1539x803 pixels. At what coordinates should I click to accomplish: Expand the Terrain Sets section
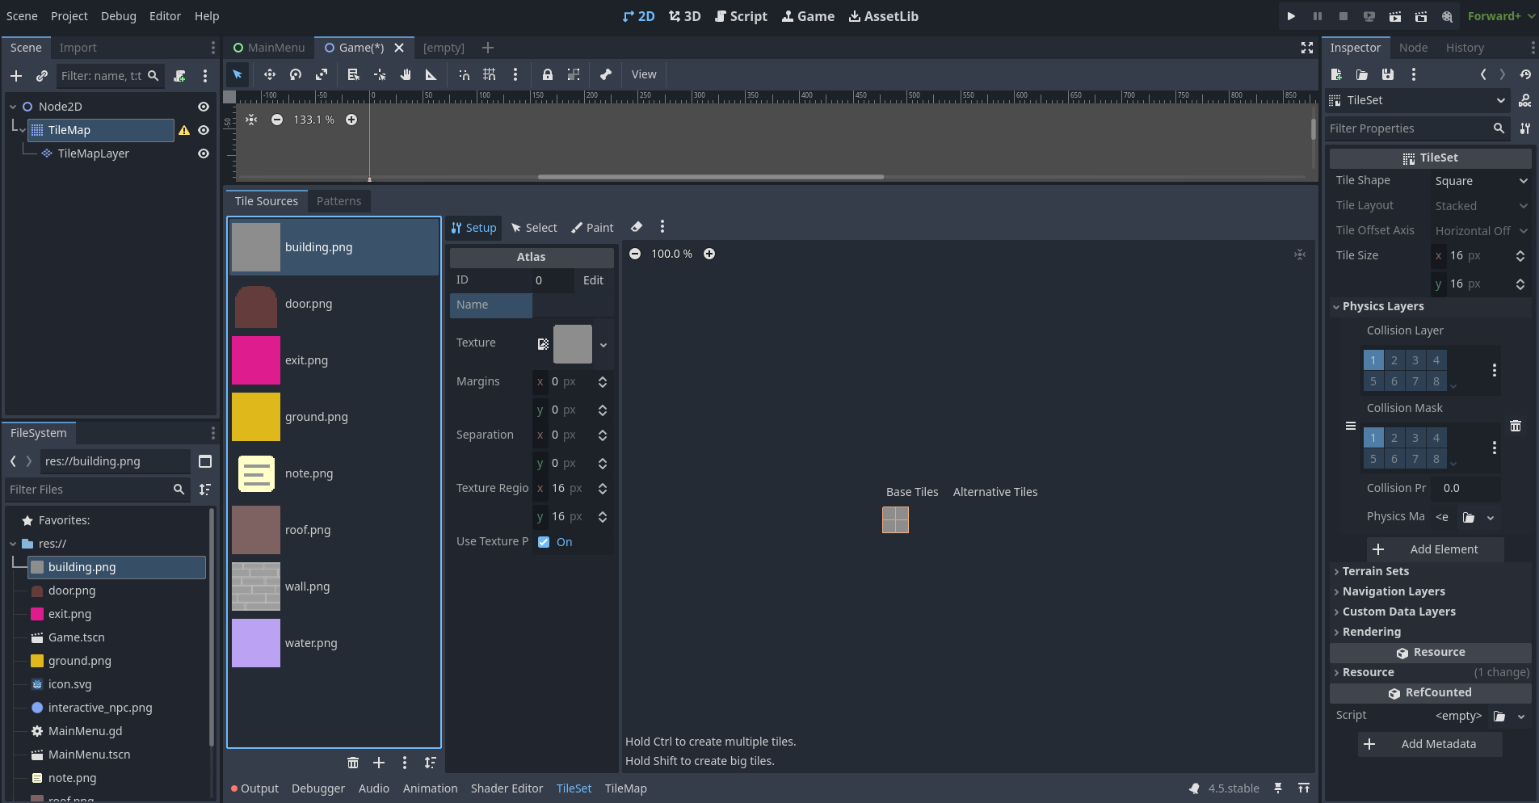point(1375,571)
